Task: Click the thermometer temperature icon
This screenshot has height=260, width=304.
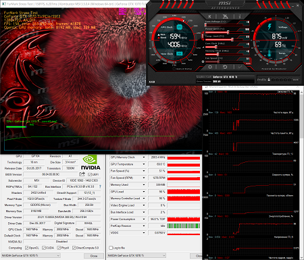Action: [270, 53]
